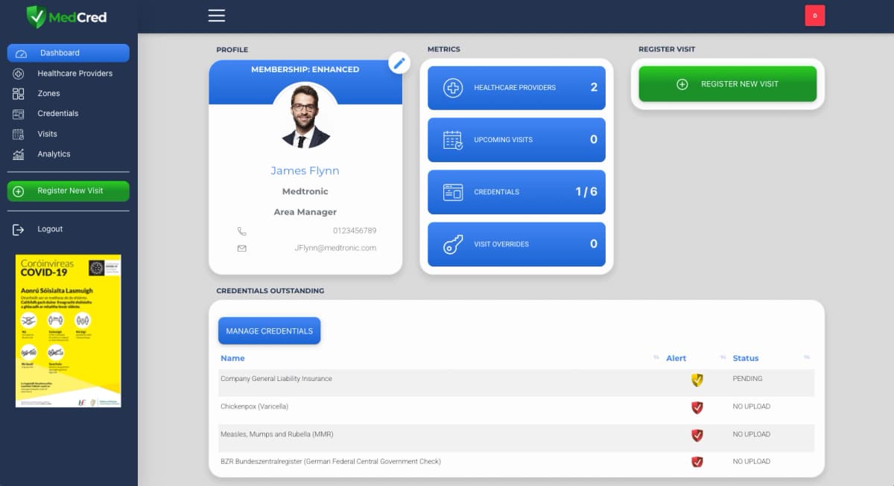This screenshot has height=486, width=894.
Task: Sort credentials table by Alert column
Action: [676, 358]
